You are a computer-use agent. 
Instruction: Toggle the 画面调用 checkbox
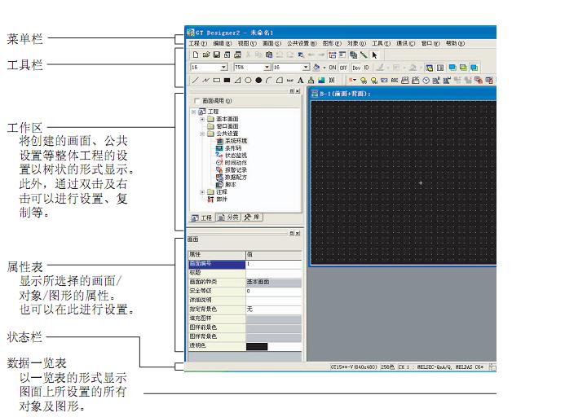point(196,100)
